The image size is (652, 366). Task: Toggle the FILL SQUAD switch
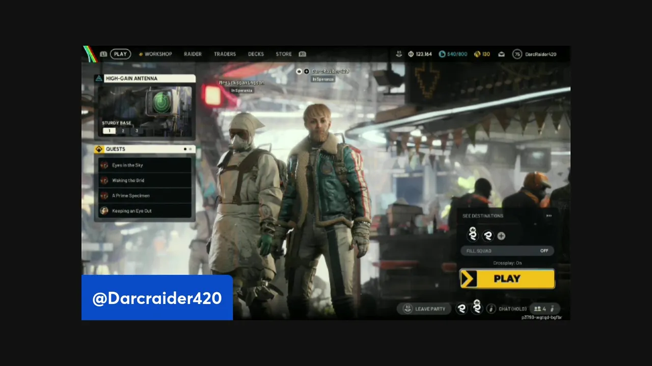point(507,251)
